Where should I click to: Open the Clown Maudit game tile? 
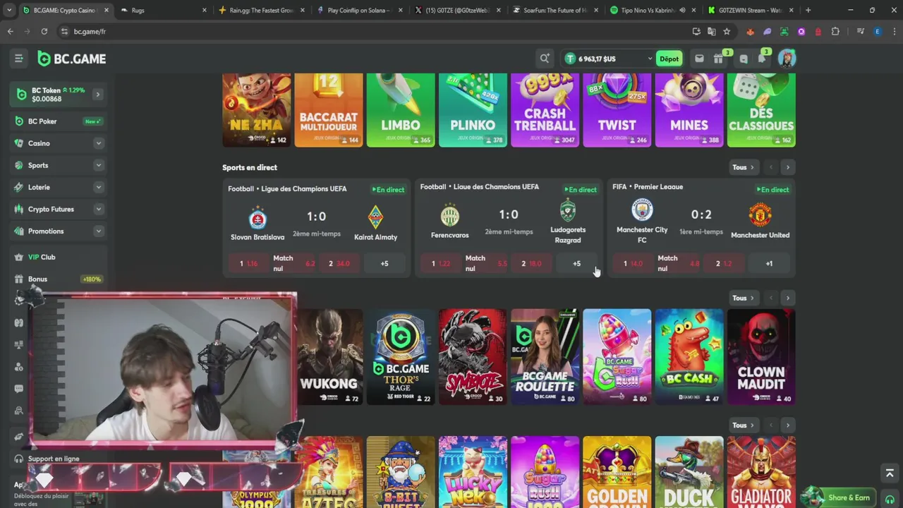[x=760, y=357]
